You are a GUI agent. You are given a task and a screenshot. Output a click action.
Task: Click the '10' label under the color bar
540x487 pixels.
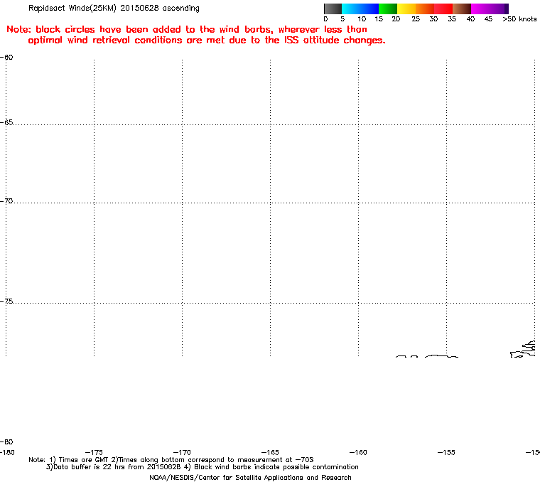362,19
